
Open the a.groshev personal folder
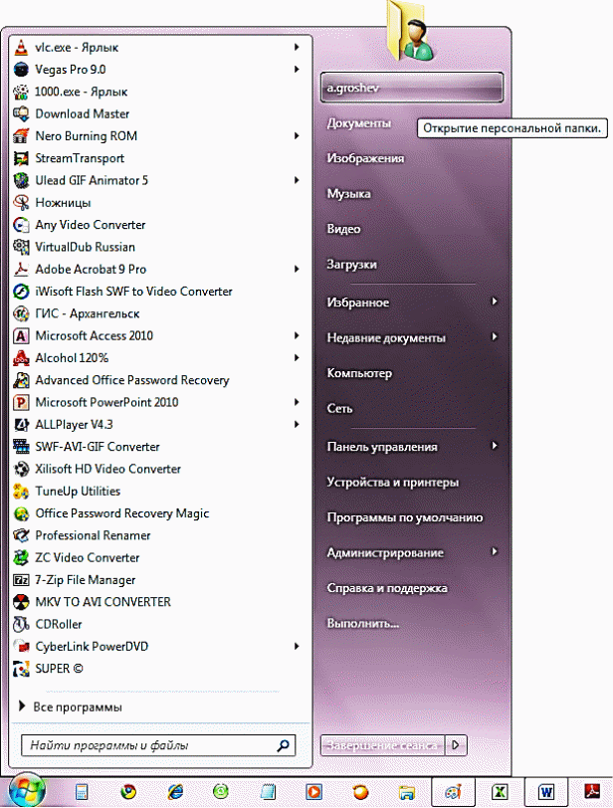[412, 88]
